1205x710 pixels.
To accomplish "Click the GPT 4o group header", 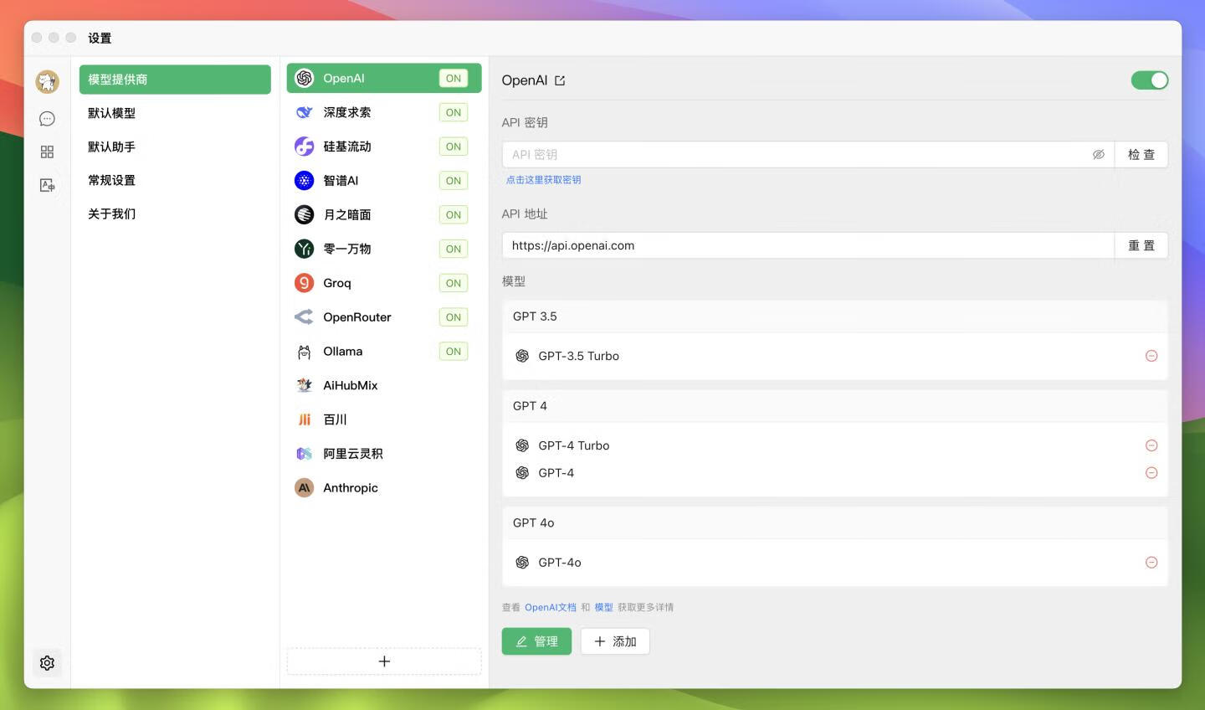I will (x=834, y=523).
